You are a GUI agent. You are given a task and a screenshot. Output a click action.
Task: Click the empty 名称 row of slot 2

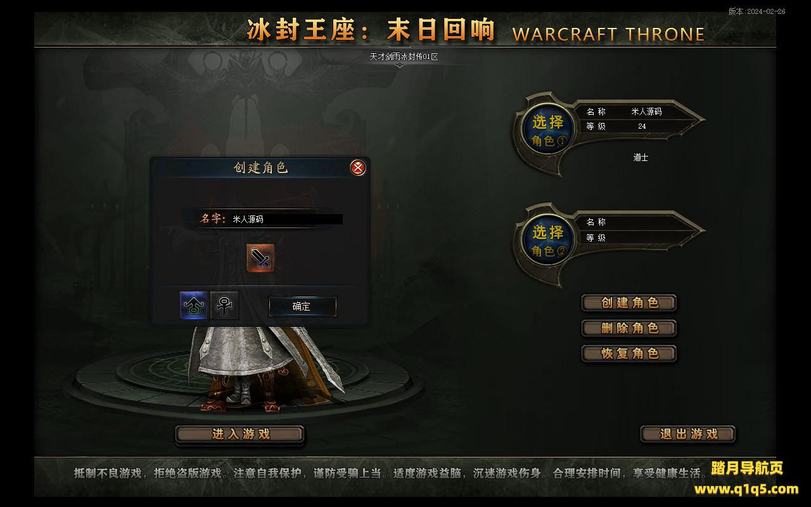click(x=634, y=222)
